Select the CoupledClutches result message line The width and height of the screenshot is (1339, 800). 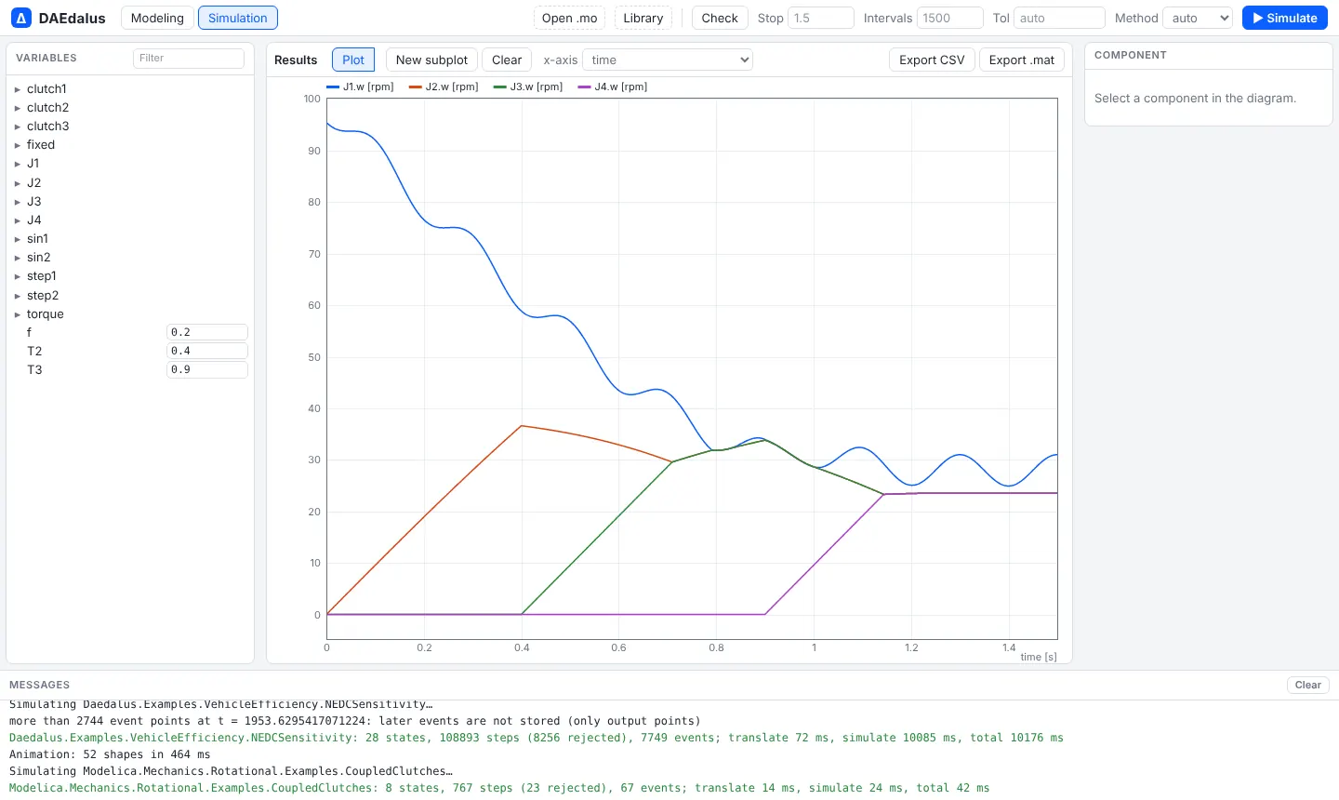(x=499, y=788)
